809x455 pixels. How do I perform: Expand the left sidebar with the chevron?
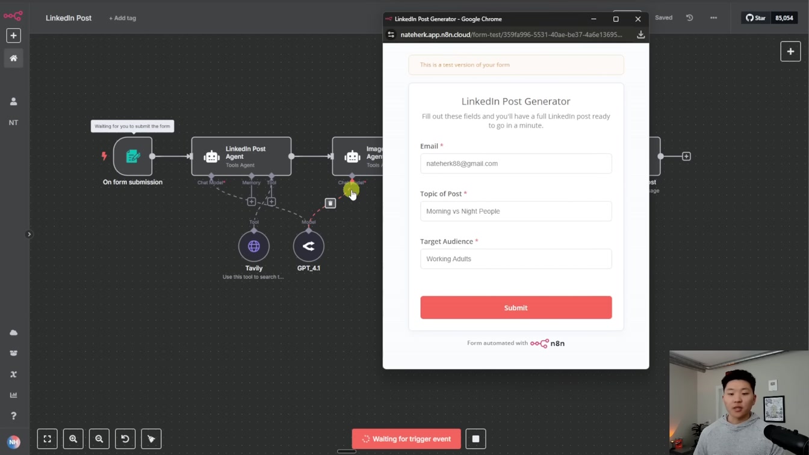coord(29,234)
